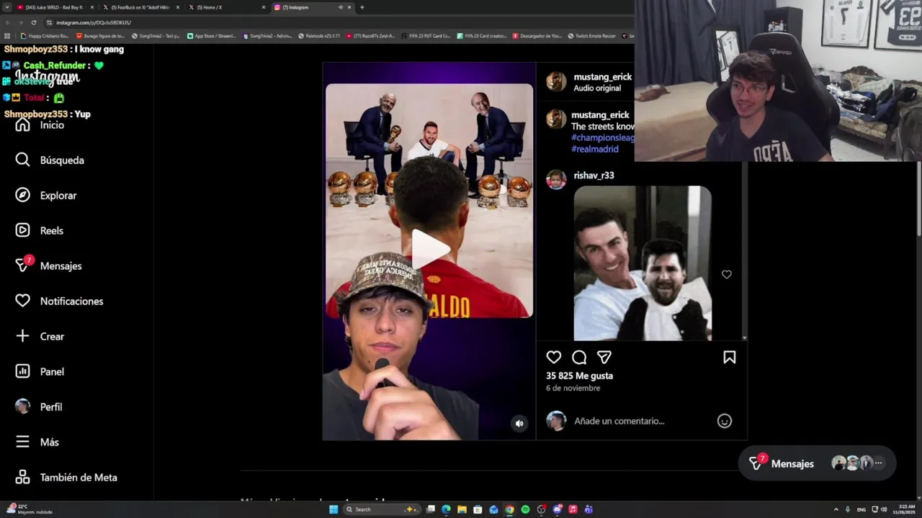Open the Panel chart icon

pyautogui.click(x=22, y=371)
